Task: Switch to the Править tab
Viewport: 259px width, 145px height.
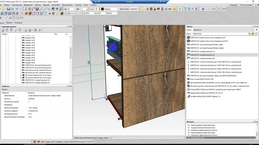Action: pos(9,23)
